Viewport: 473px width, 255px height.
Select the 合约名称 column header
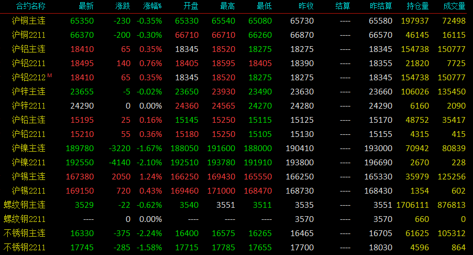(x=30, y=6)
